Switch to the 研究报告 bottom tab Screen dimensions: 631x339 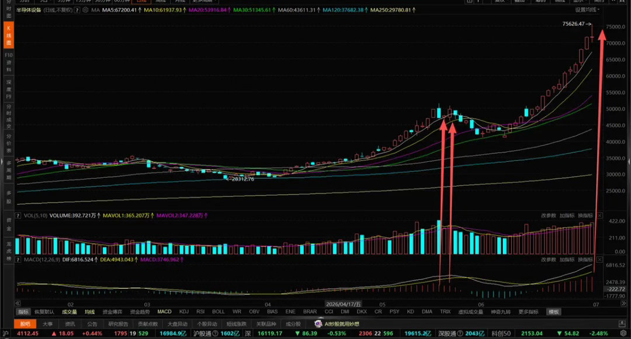[118, 324]
